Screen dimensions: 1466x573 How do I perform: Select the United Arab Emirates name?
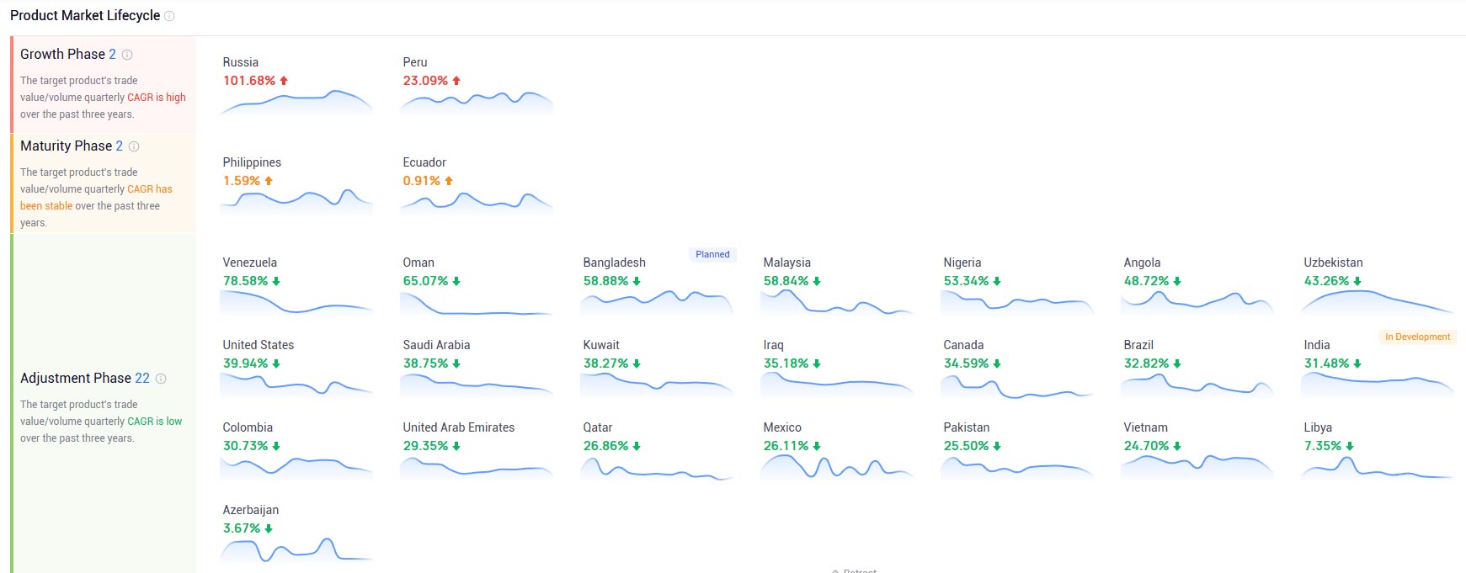coord(459,427)
